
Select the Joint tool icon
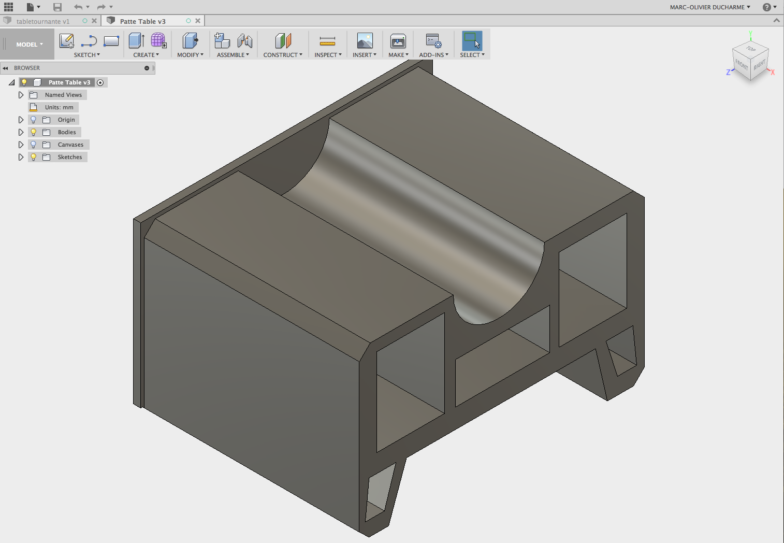pyautogui.click(x=245, y=41)
